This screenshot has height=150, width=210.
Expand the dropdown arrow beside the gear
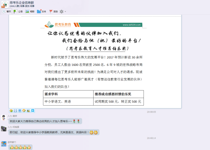(x=65, y=12)
